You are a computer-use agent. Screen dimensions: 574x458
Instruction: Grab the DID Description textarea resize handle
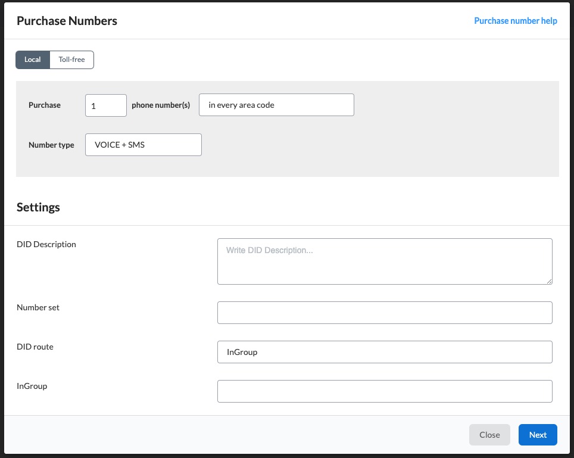click(549, 281)
